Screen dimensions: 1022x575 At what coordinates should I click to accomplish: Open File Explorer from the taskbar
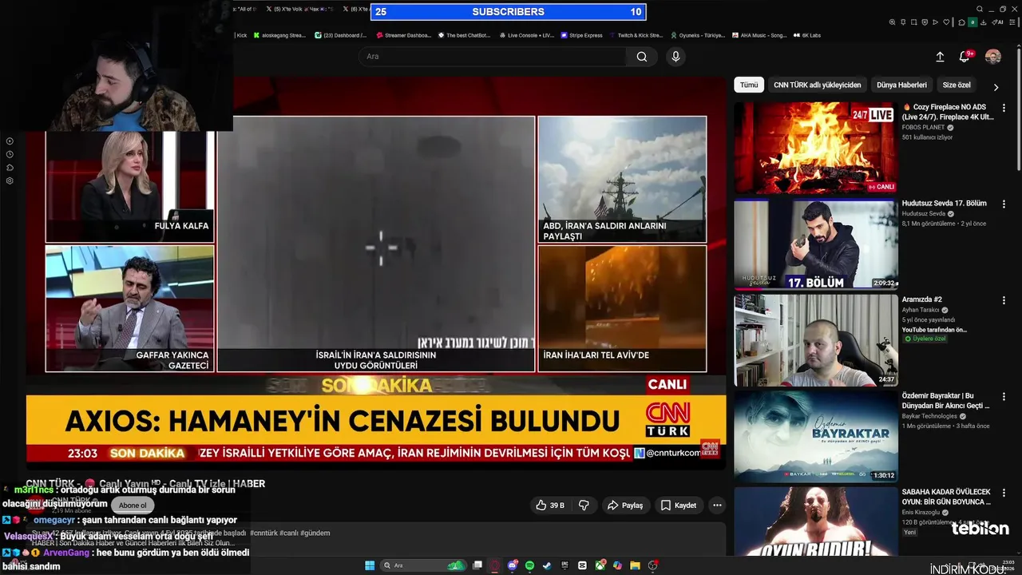[635, 565]
